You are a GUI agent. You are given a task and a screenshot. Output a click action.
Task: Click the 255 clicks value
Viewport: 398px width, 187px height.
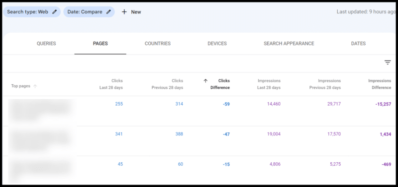[119, 104]
